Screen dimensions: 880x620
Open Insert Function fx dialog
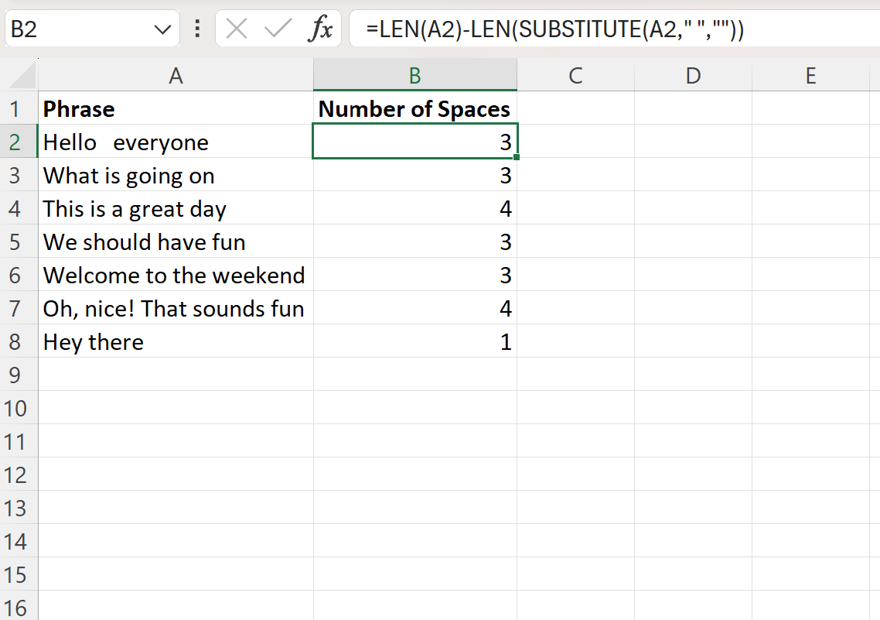tap(320, 28)
